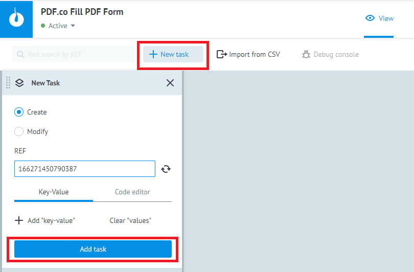Click the plus icon for Add key-value
The height and width of the screenshot is (272, 414).
19,220
